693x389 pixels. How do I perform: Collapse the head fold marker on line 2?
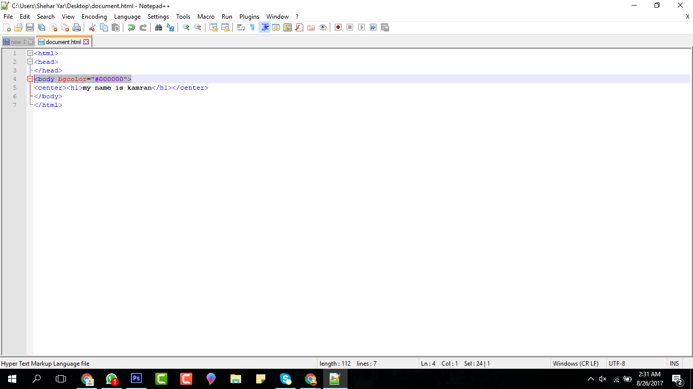[x=30, y=62]
